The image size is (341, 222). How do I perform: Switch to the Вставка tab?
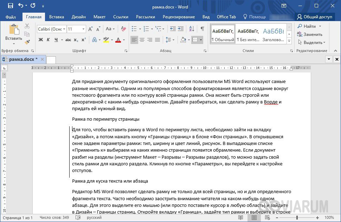click(57, 17)
